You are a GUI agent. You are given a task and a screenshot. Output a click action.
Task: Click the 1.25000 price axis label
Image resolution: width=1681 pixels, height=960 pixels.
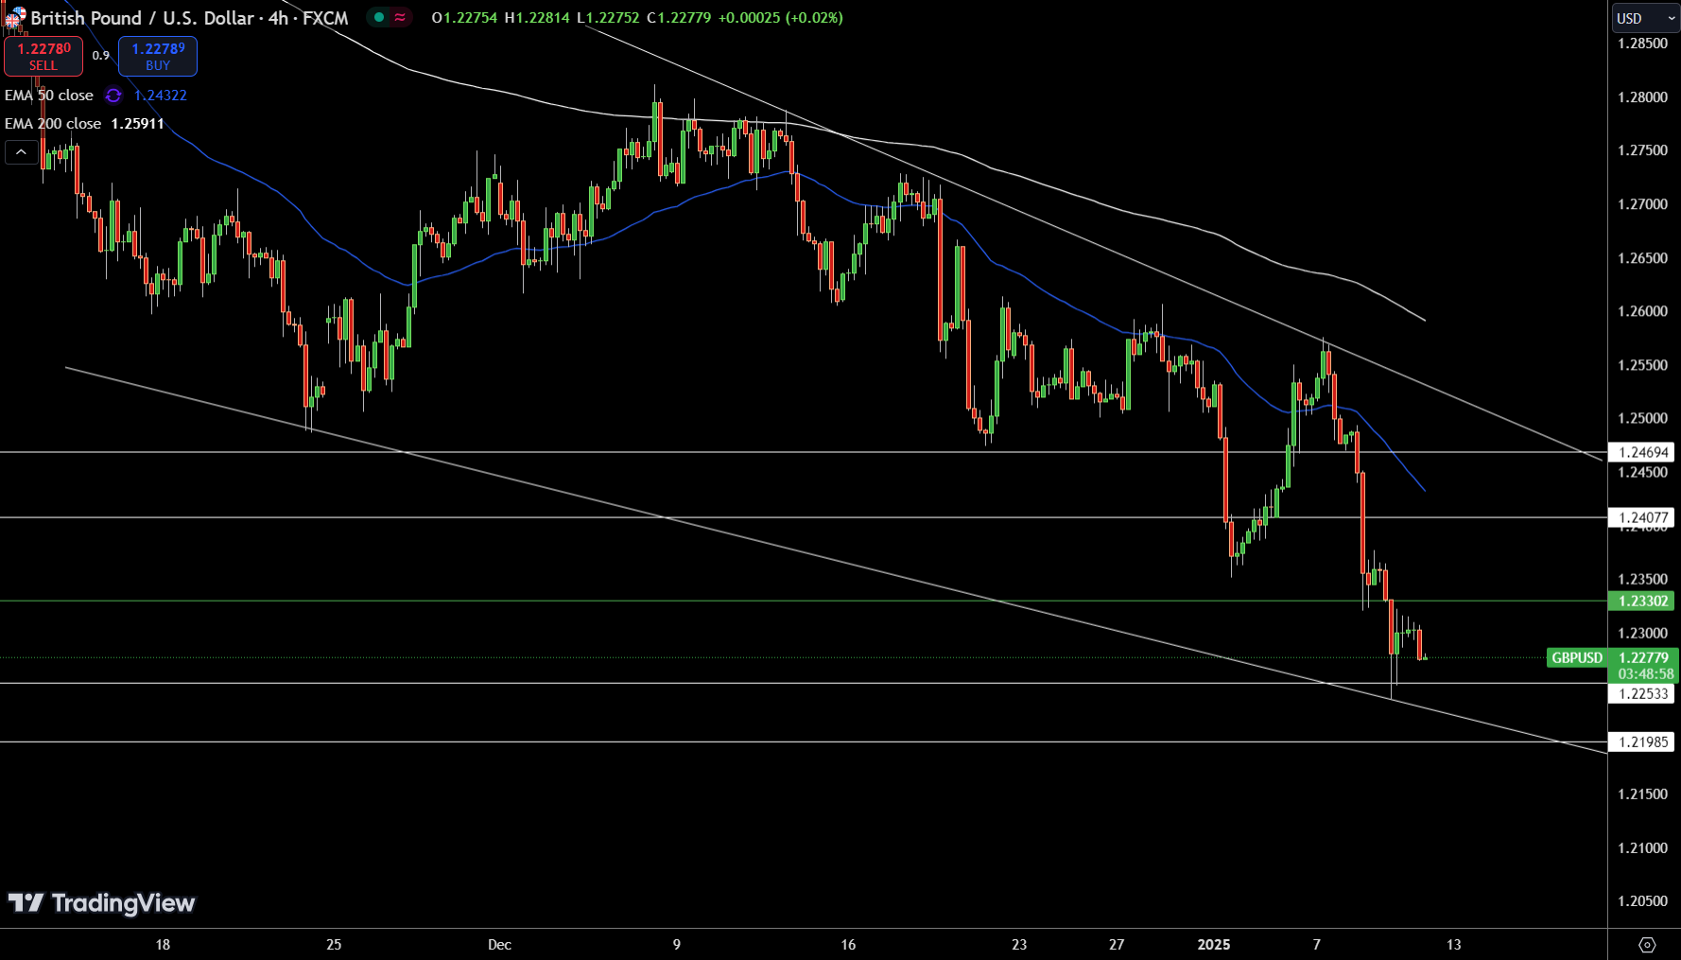click(x=1642, y=418)
